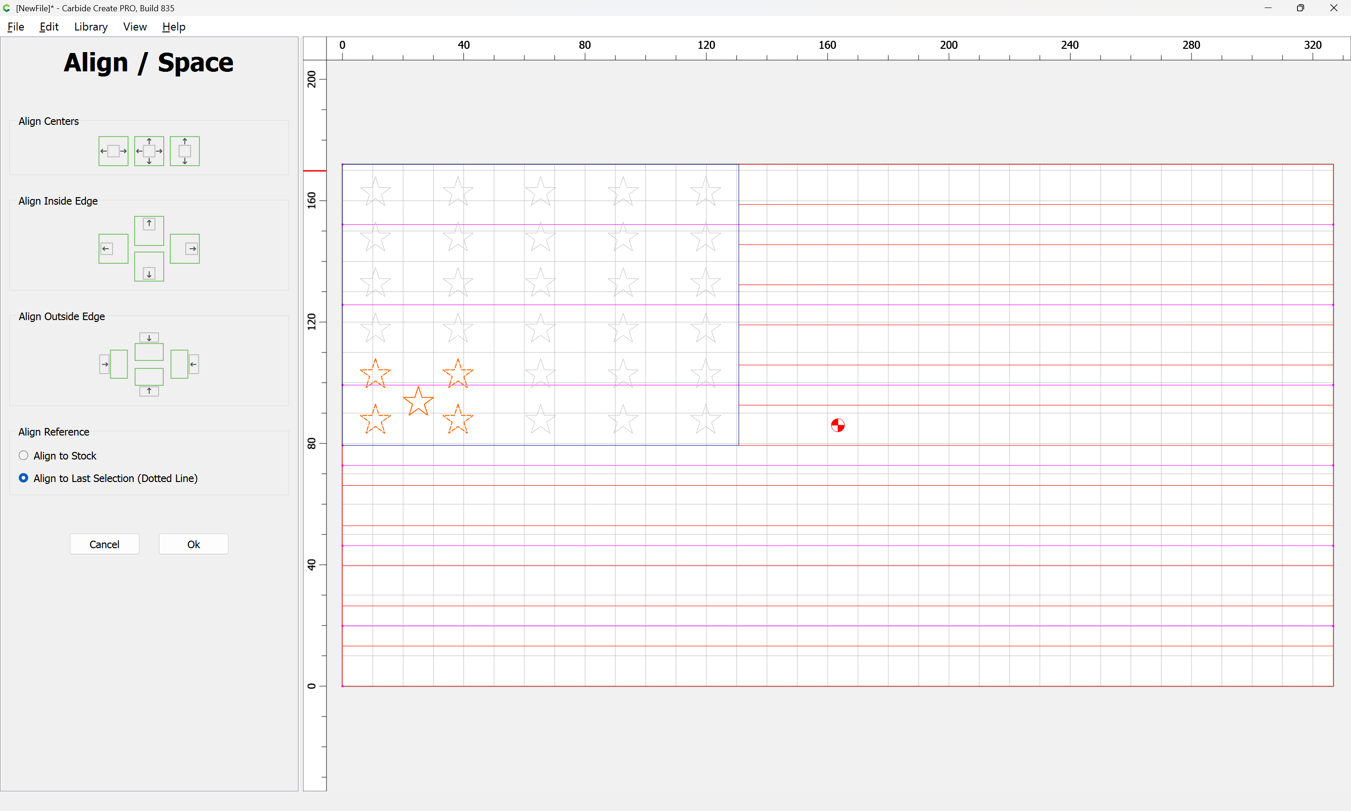
Task: Align inside edge to right
Action: pos(184,249)
